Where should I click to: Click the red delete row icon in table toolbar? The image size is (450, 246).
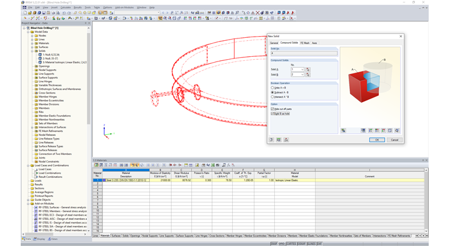click(171, 165)
